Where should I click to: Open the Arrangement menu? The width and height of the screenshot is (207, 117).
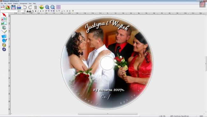(x=24, y=4)
